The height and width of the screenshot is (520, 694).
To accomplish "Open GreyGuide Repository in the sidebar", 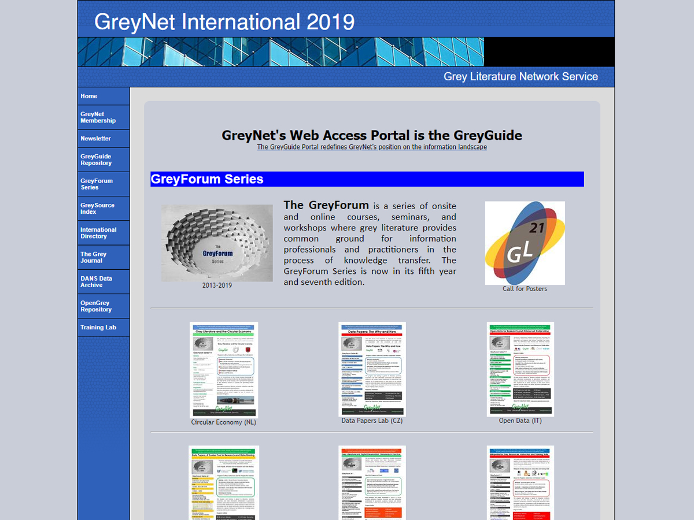I will point(96,159).
